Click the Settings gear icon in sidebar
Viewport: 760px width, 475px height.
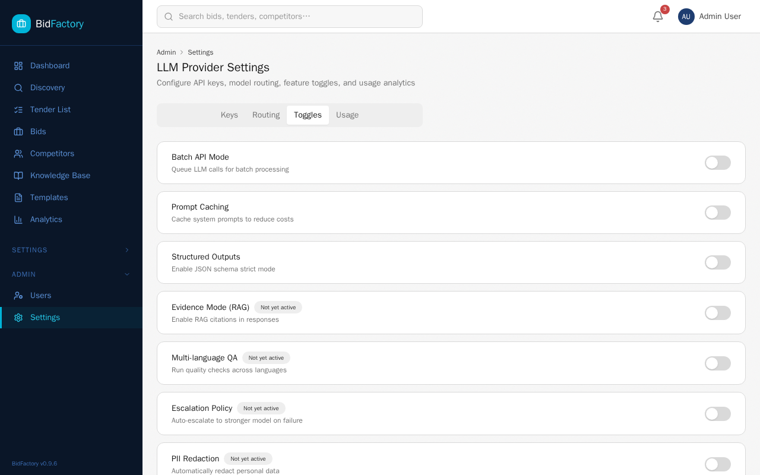click(x=18, y=318)
